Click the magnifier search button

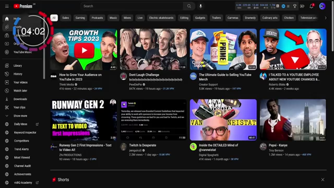189,6
